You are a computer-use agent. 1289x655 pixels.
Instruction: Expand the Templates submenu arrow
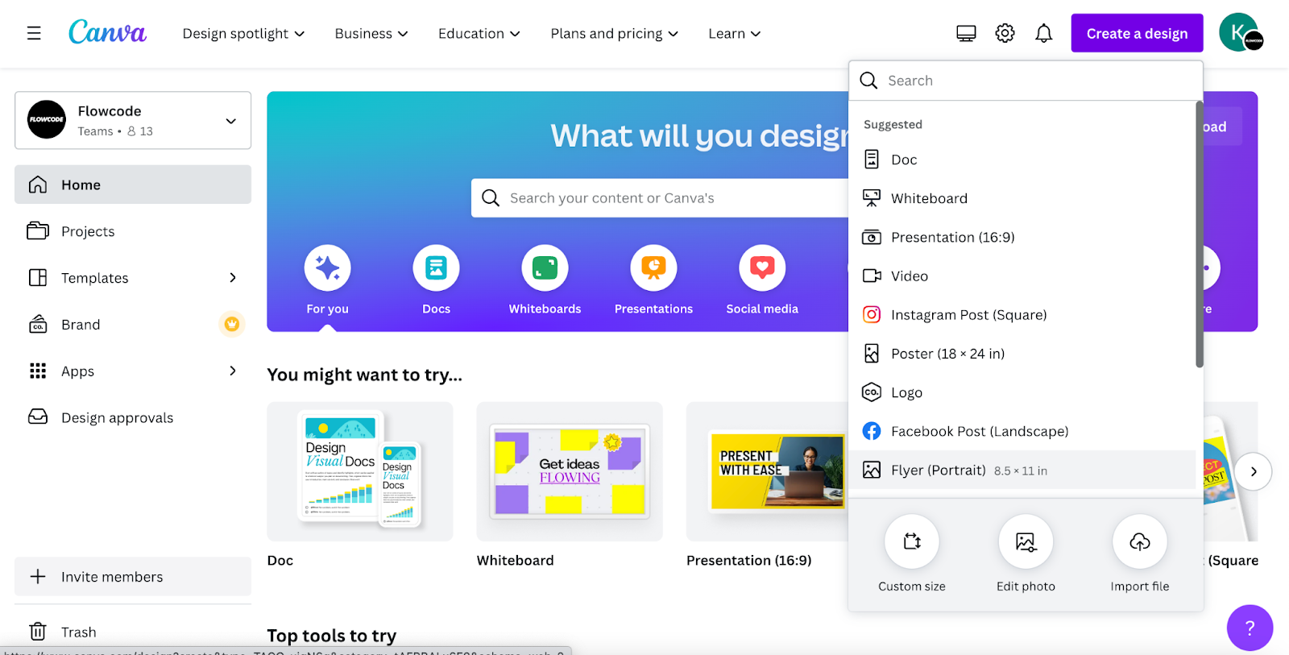[233, 277]
